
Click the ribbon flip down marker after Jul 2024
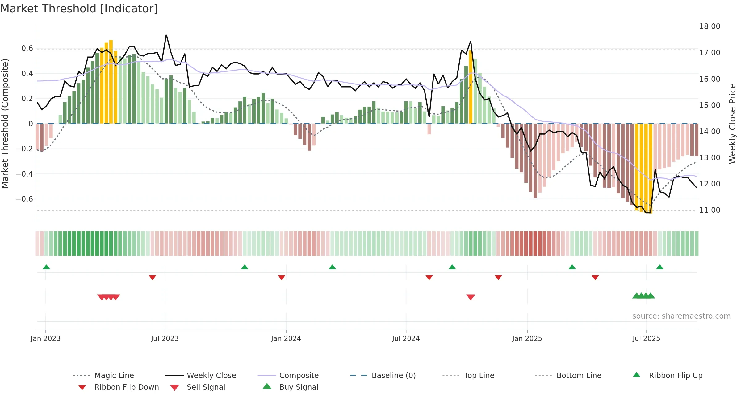tap(429, 278)
